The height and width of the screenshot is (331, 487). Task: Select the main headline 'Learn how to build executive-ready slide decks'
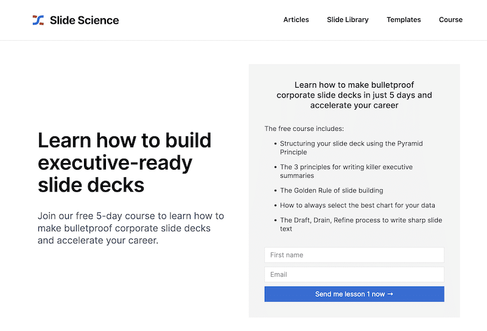pyautogui.click(x=125, y=162)
